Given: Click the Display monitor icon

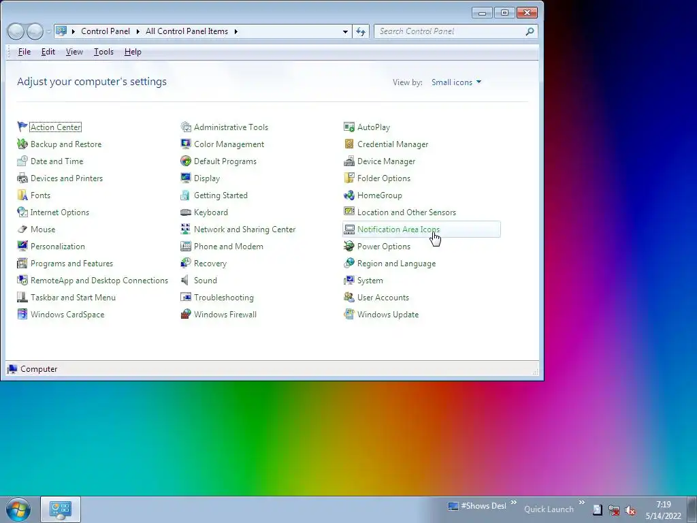Looking at the screenshot, I should tap(186, 178).
